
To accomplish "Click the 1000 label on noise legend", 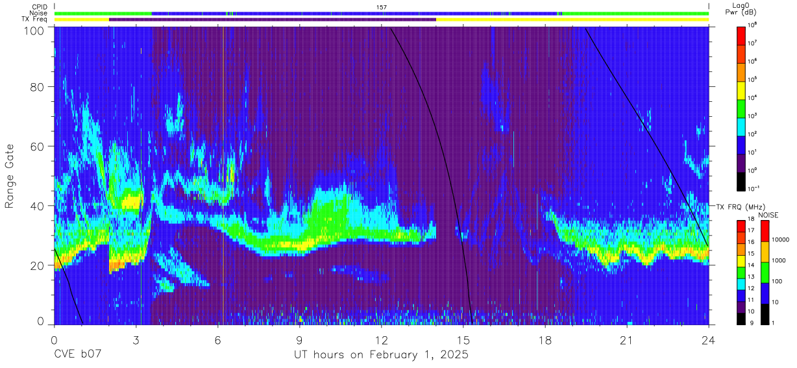I will click(x=778, y=261).
